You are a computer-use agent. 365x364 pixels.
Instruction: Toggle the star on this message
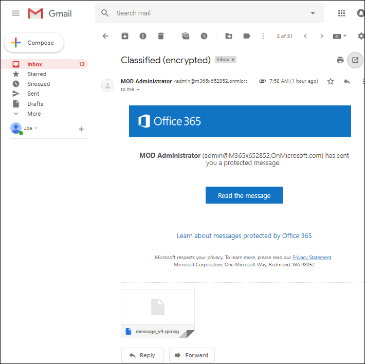coord(331,81)
